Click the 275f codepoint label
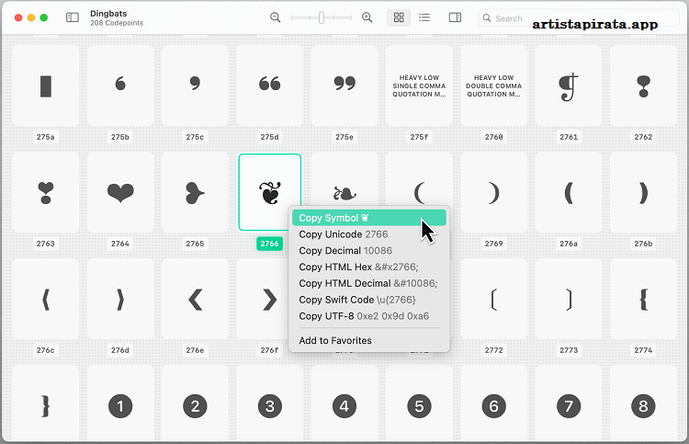Screen dimensions: 689x444 click(419, 137)
